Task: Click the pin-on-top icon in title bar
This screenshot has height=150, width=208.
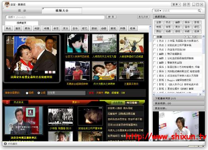Action: [189, 5]
